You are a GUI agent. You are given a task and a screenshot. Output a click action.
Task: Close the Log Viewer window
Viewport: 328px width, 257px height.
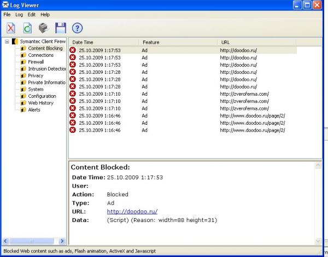tap(317, 5)
